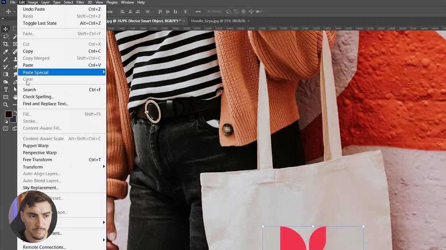This screenshot has height=250, width=446.
Task: Open the Window menu
Action: (127, 2)
